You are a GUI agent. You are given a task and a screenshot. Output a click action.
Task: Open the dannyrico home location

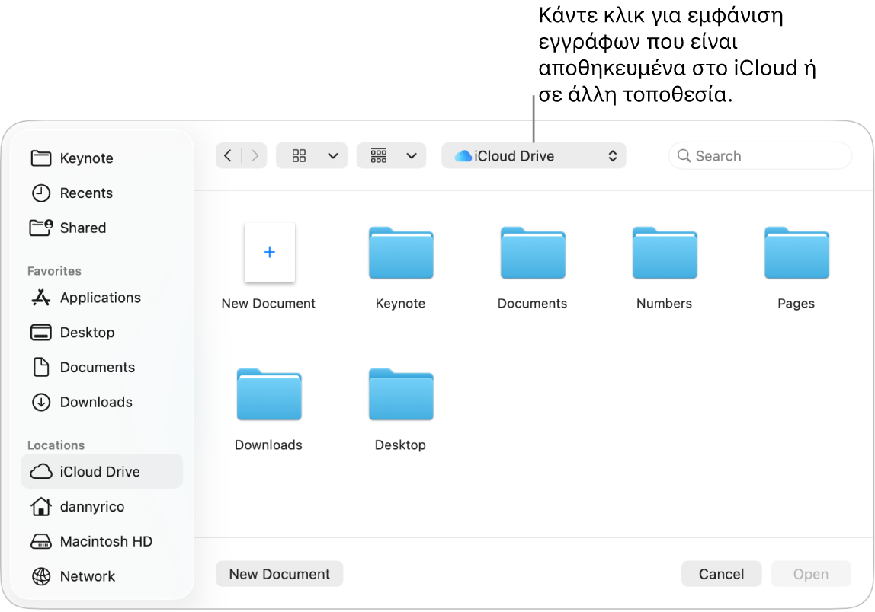[101, 507]
